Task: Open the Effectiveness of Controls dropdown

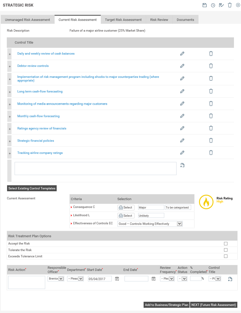Action: [x=179, y=224]
